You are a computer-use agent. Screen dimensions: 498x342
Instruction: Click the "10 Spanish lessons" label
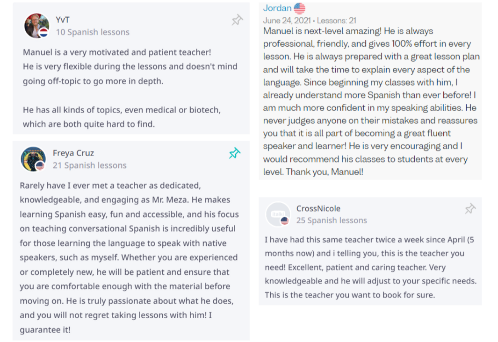(x=93, y=32)
